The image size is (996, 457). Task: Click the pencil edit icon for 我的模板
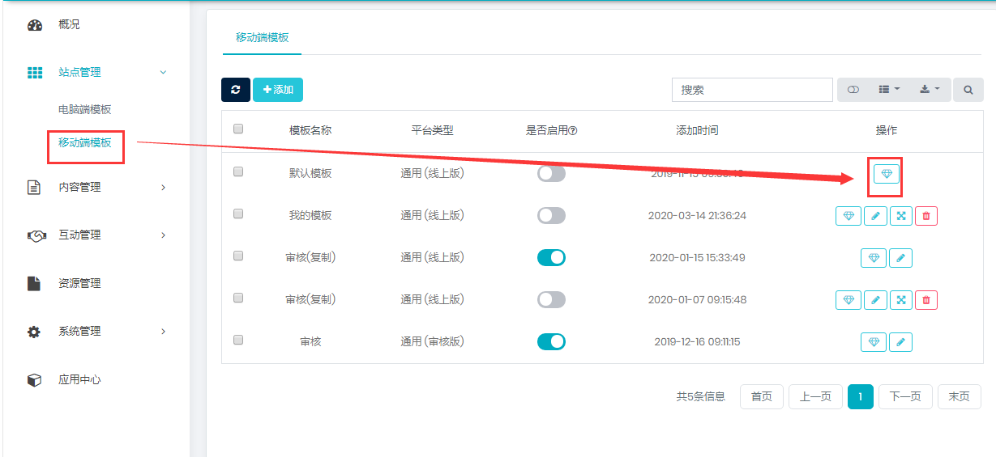(875, 216)
